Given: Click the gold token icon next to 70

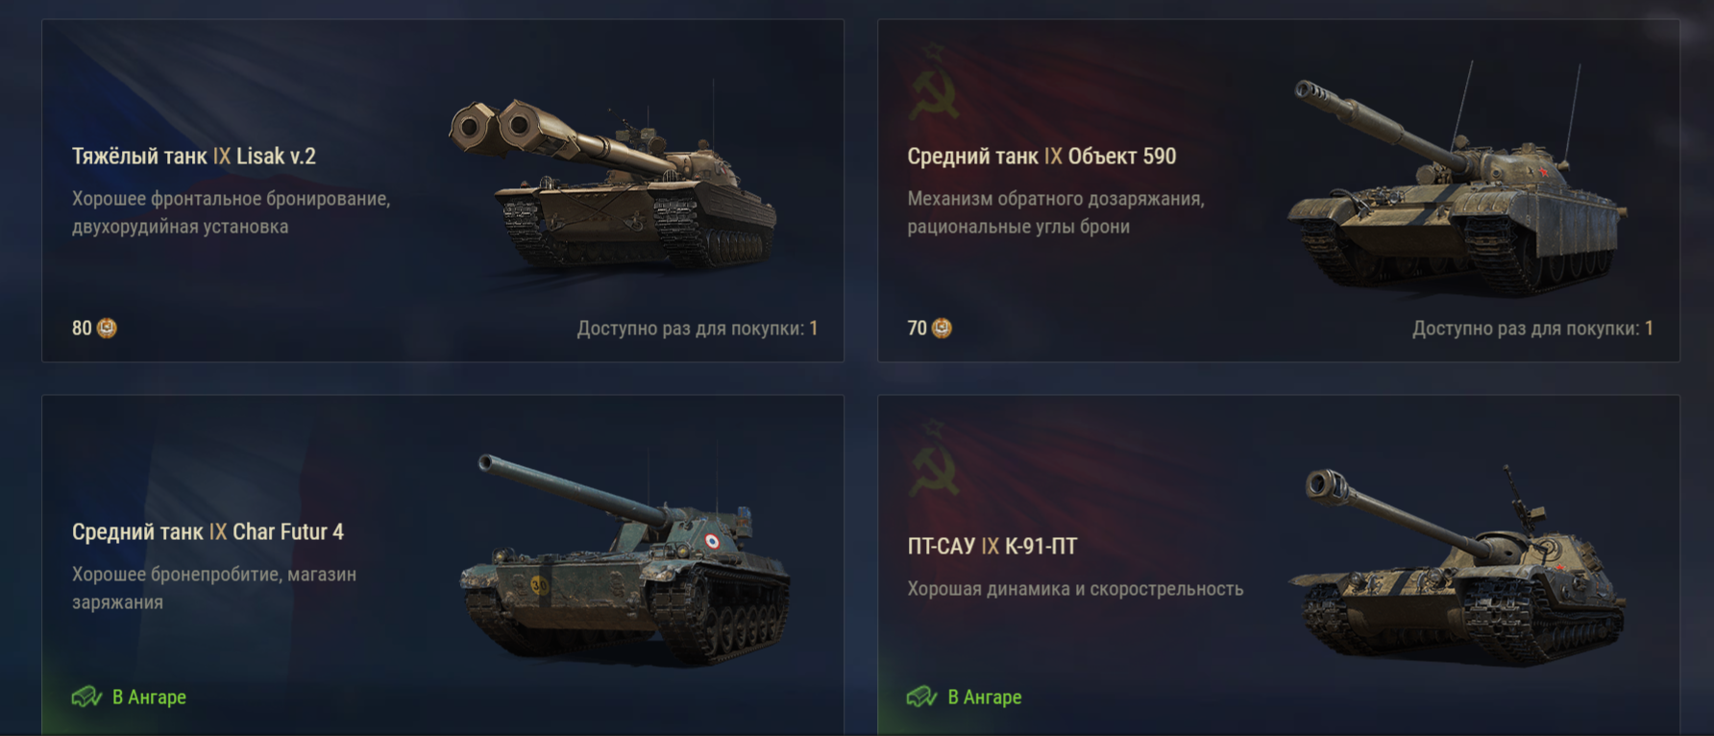Looking at the screenshot, I should [942, 329].
